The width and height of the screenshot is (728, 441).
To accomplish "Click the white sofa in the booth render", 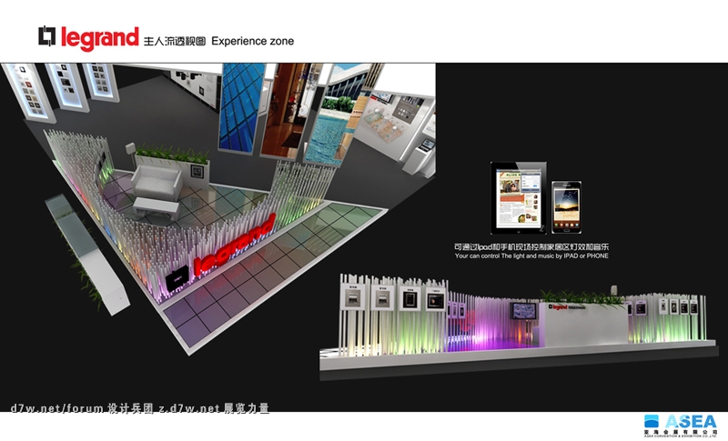I will [156, 184].
